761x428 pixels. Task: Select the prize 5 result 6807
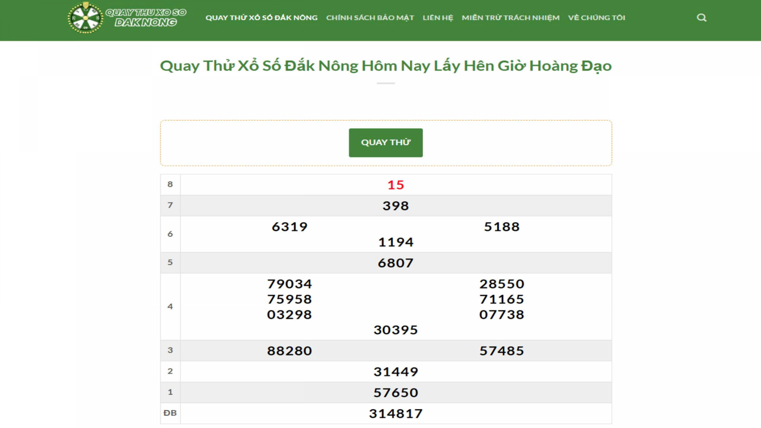coord(396,263)
